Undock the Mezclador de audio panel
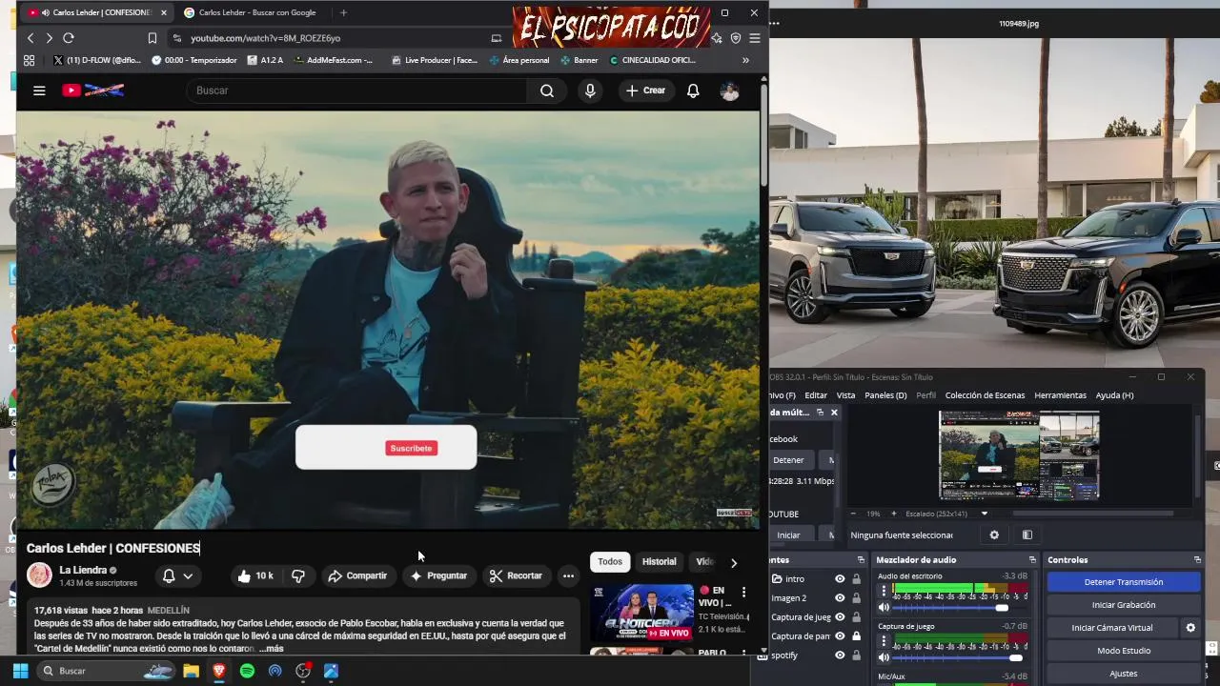The image size is (1220, 686). [x=1031, y=560]
